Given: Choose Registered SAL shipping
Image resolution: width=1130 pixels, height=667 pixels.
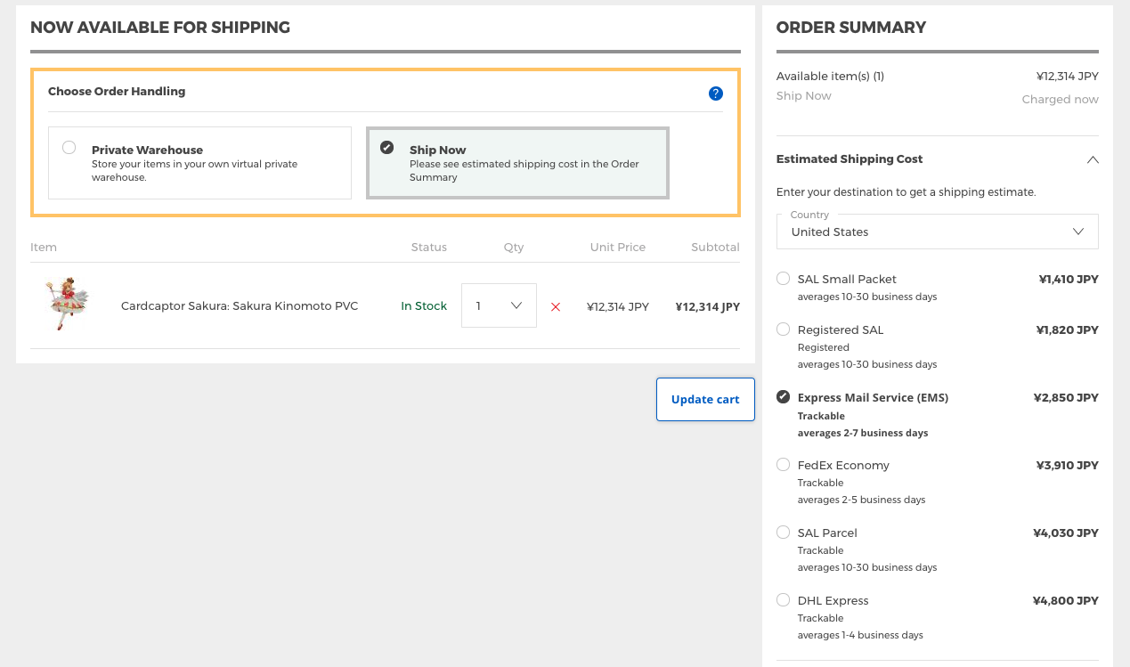Looking at the screenshot, I should (x=783, y=329).
